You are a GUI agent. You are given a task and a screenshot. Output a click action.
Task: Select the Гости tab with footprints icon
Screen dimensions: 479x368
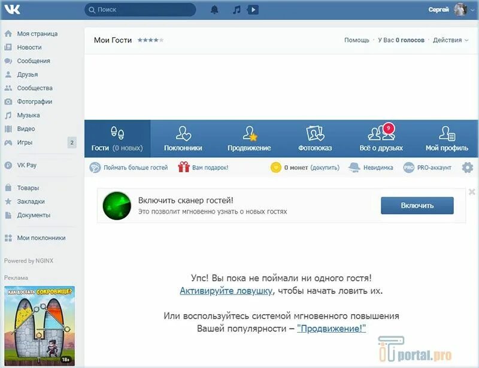117,139
